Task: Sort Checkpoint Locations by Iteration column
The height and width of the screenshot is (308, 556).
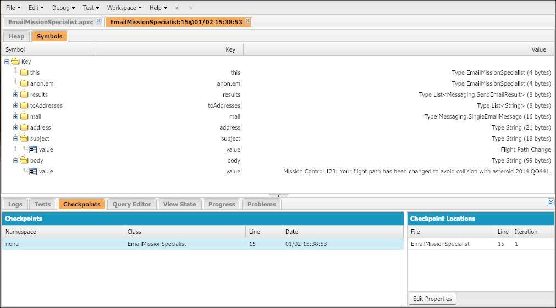Action: (x=532, y=232)
